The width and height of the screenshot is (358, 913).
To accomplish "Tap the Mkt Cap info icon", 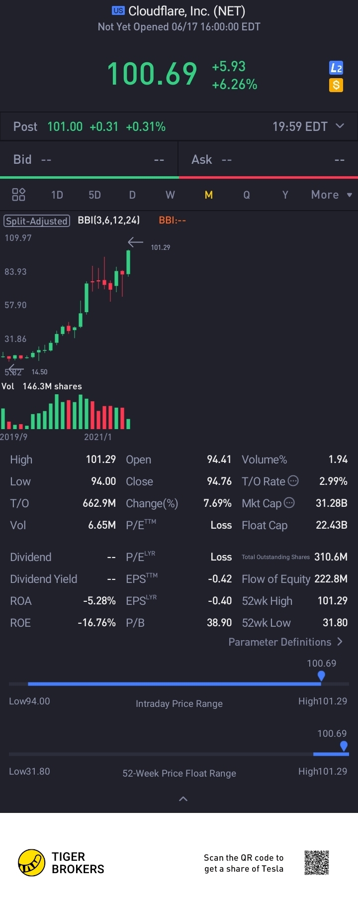I will tap(289, 503).
